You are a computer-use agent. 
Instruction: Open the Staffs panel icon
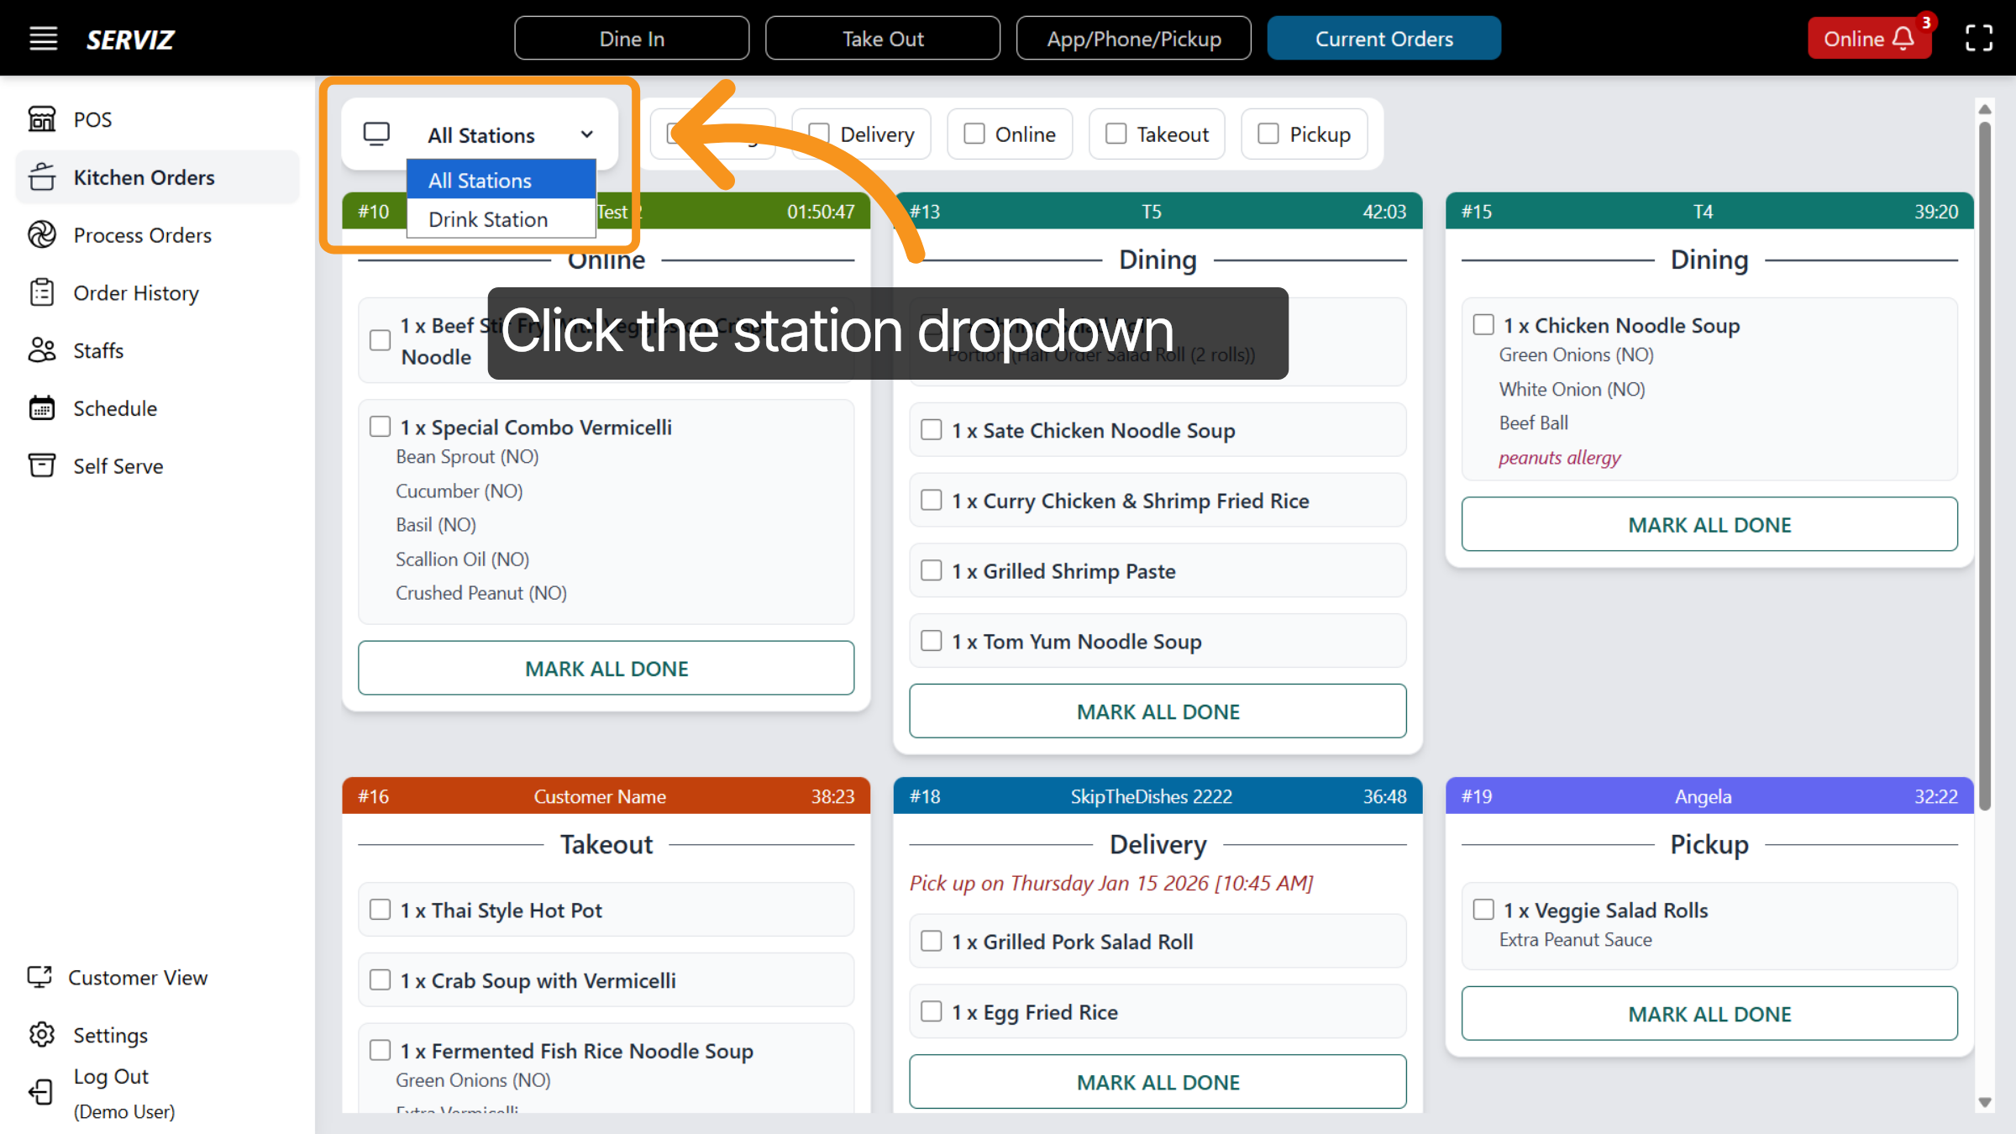point(43,350)
